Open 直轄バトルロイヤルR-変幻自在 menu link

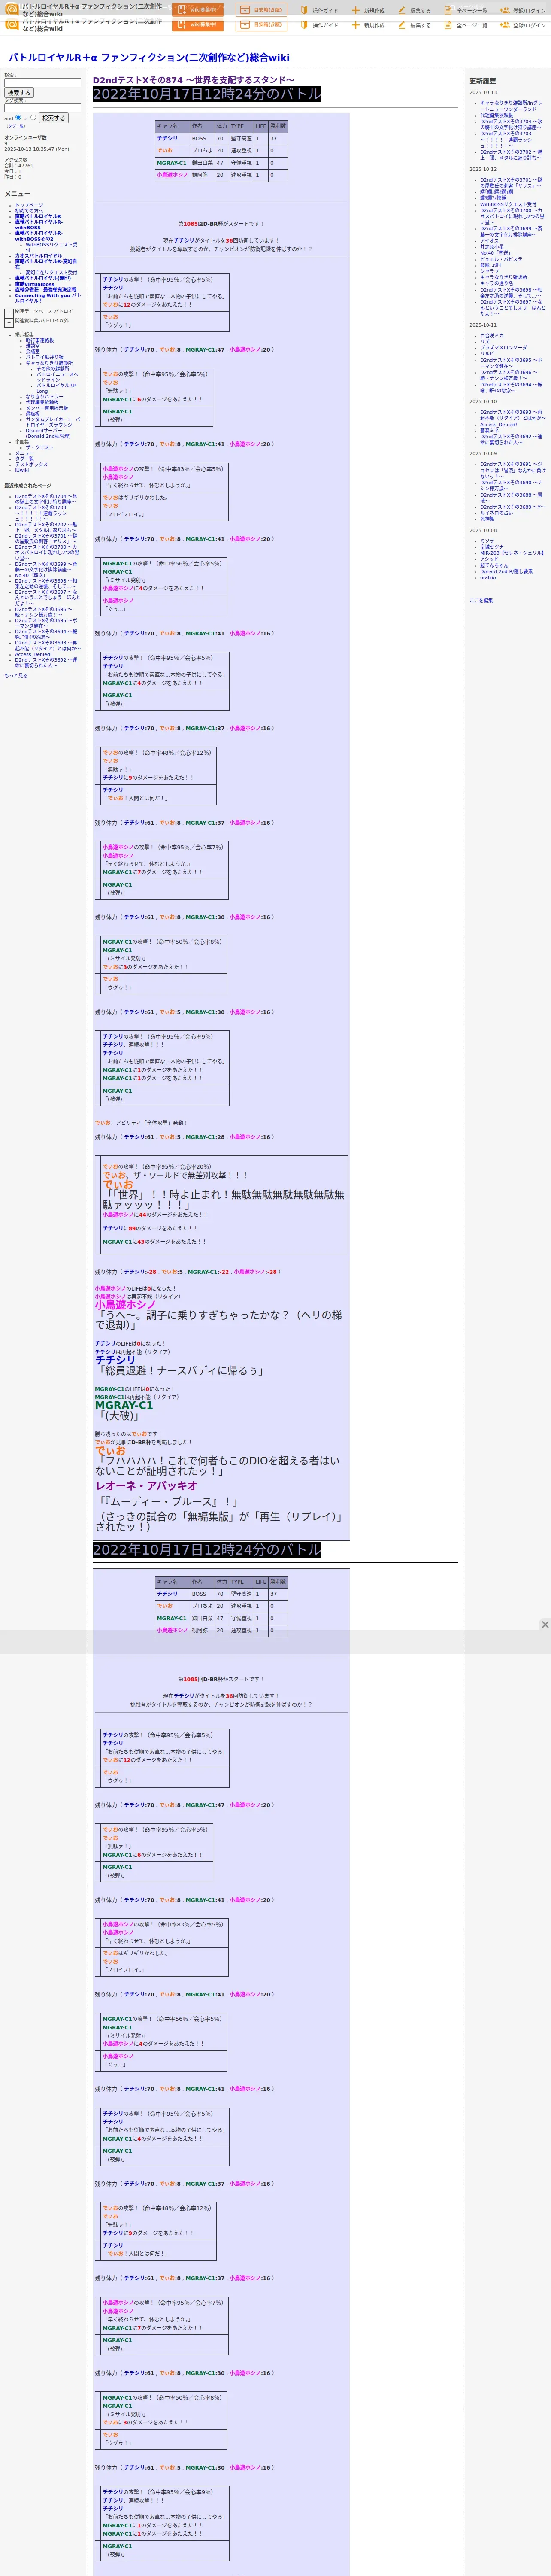[45, 264]
